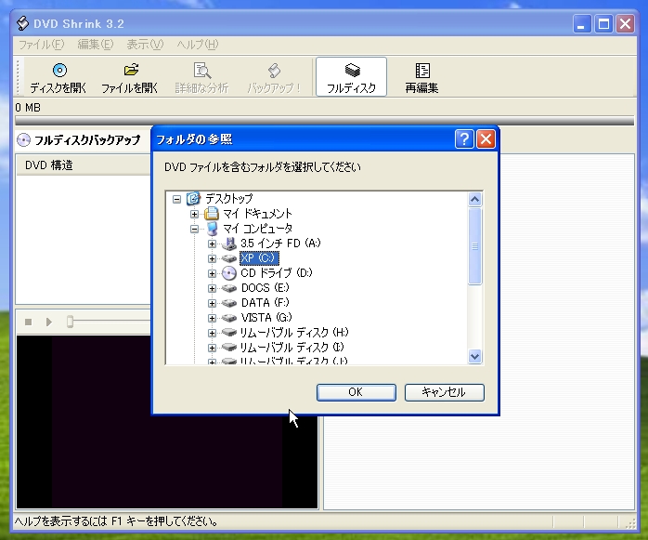648x540 pixels.
Task: Click the preview seek slider handle
Action: (71, 322)
